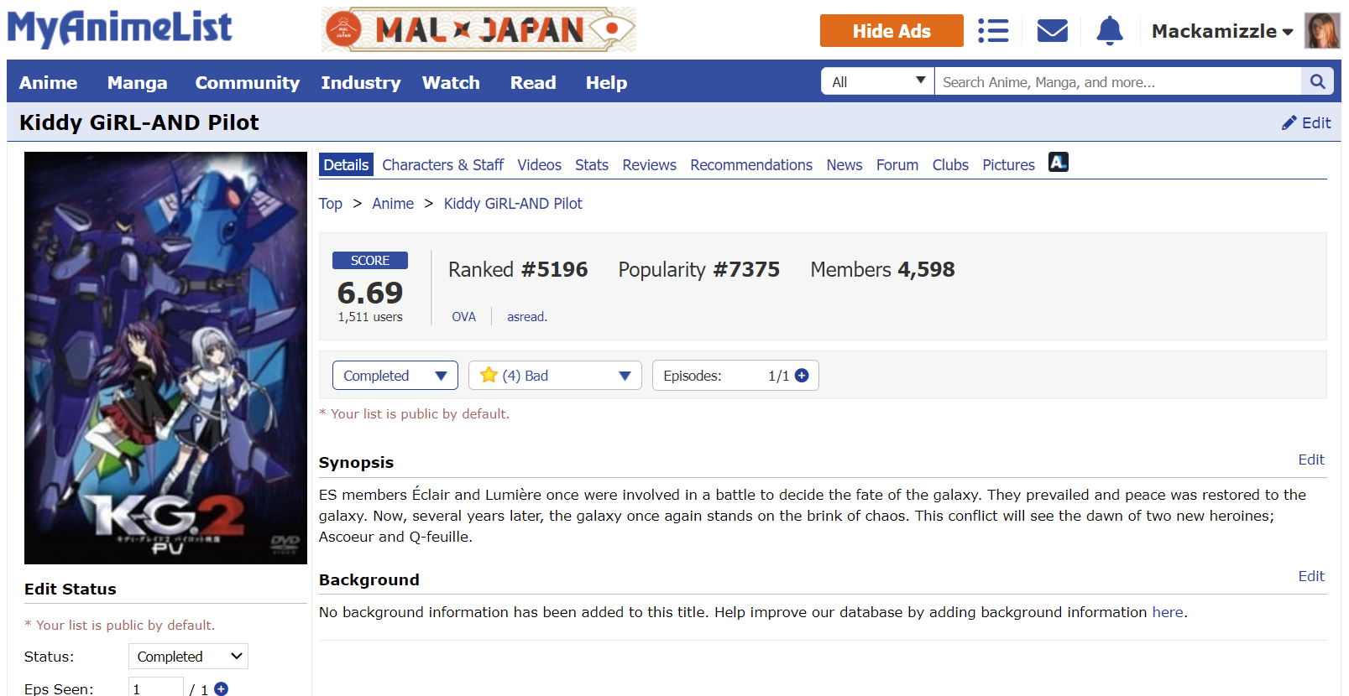Click the Popularity #7375 text
Screen dimensions: 1349x696
699,269
